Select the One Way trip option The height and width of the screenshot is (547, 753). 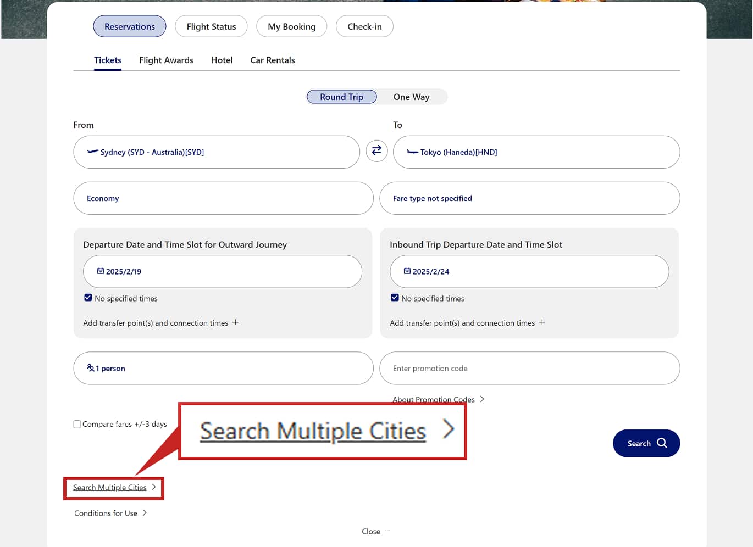pyautogui.click(x=411, y=97)
